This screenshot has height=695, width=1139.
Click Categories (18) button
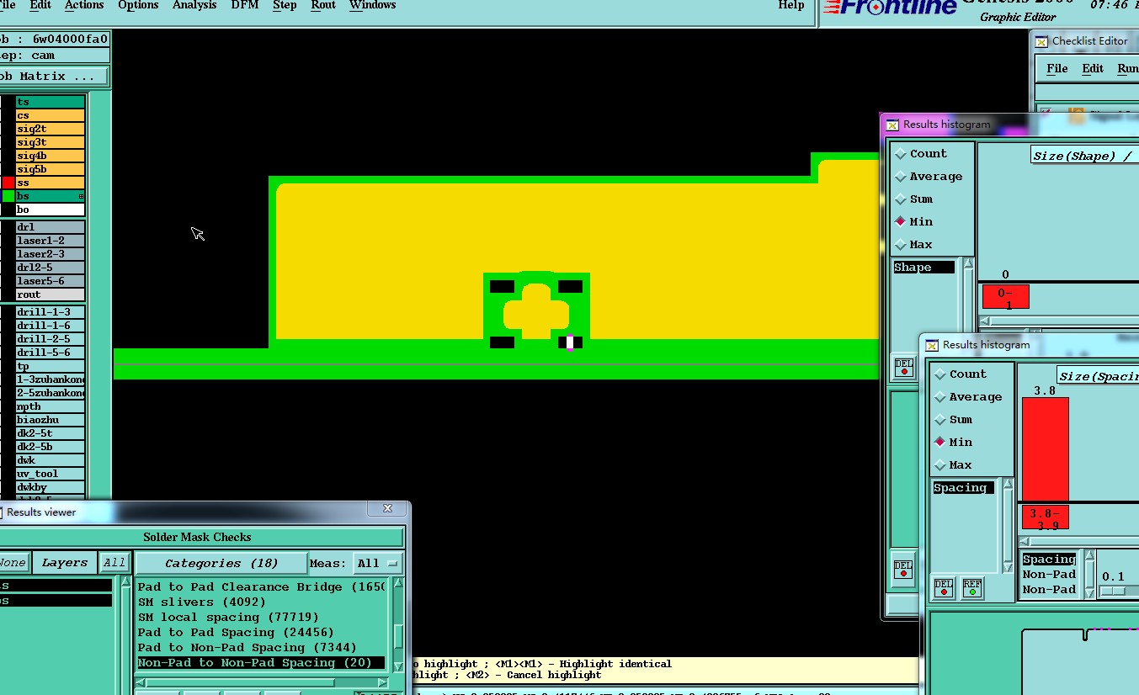pyautogui.click(x=221, y=563)
